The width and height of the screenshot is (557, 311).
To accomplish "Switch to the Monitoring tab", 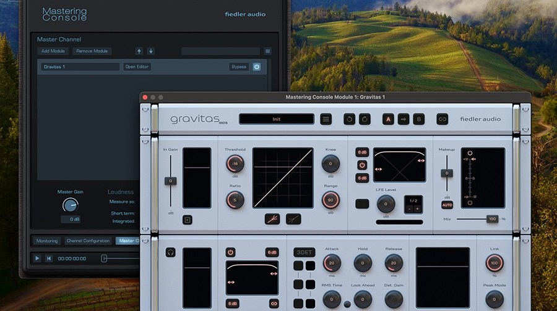I will pos(47,241).
